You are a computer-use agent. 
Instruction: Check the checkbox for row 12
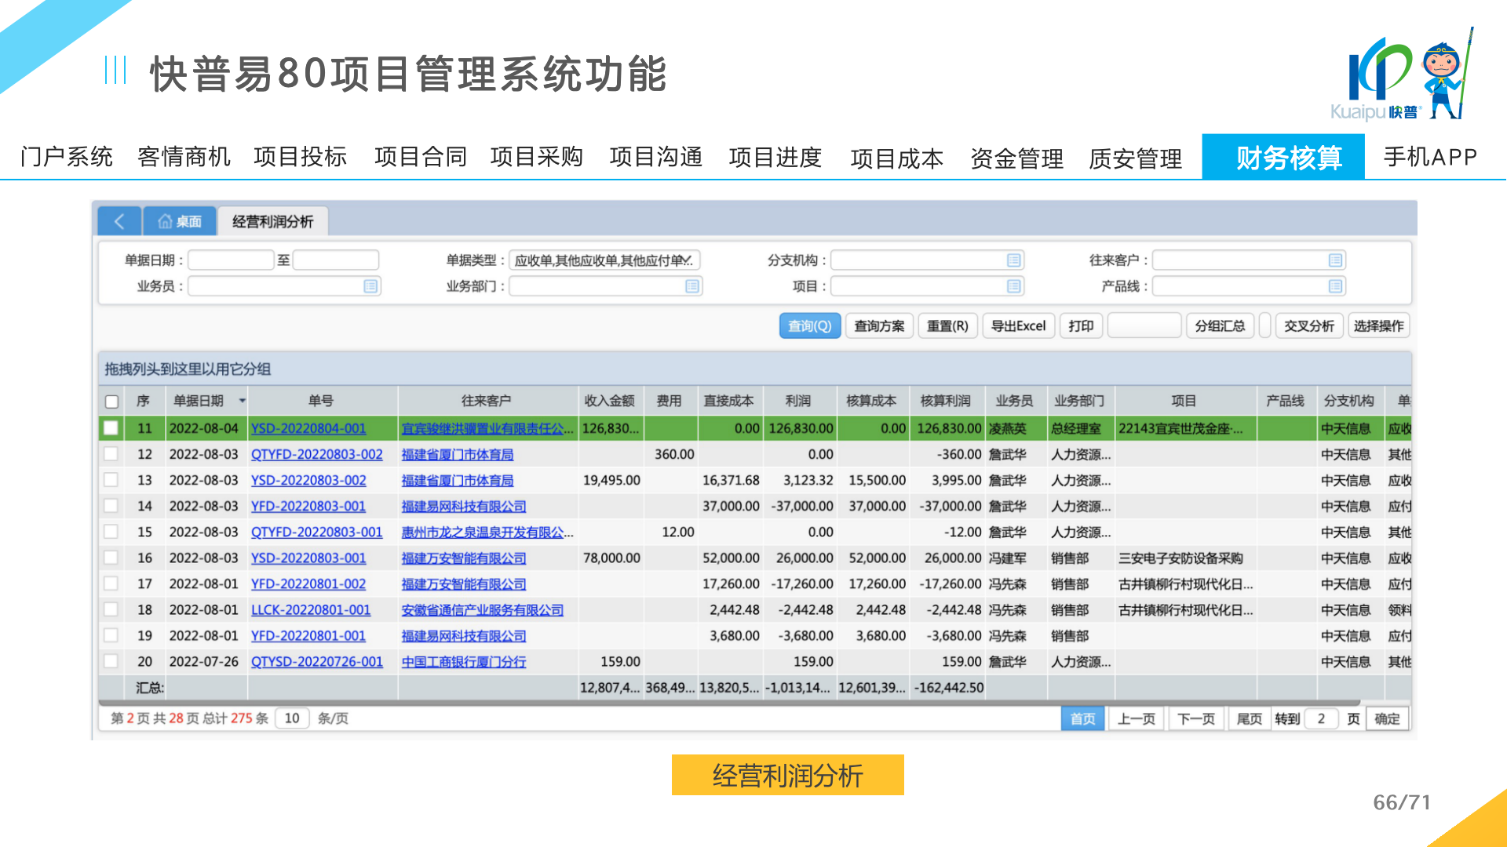(111, 454)
